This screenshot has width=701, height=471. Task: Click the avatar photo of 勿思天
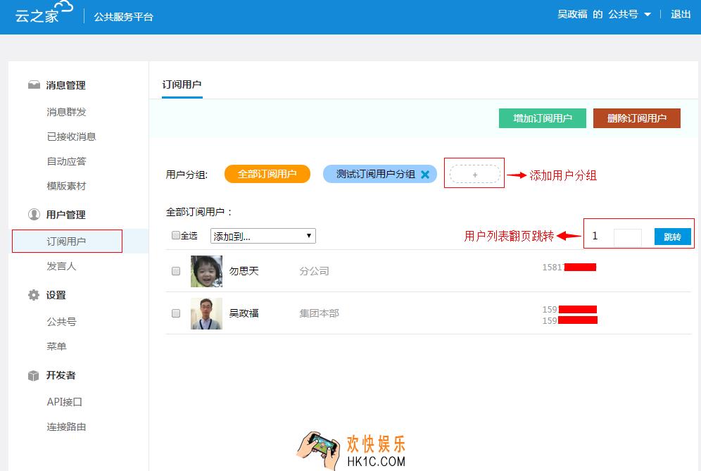tap(206, 271)
